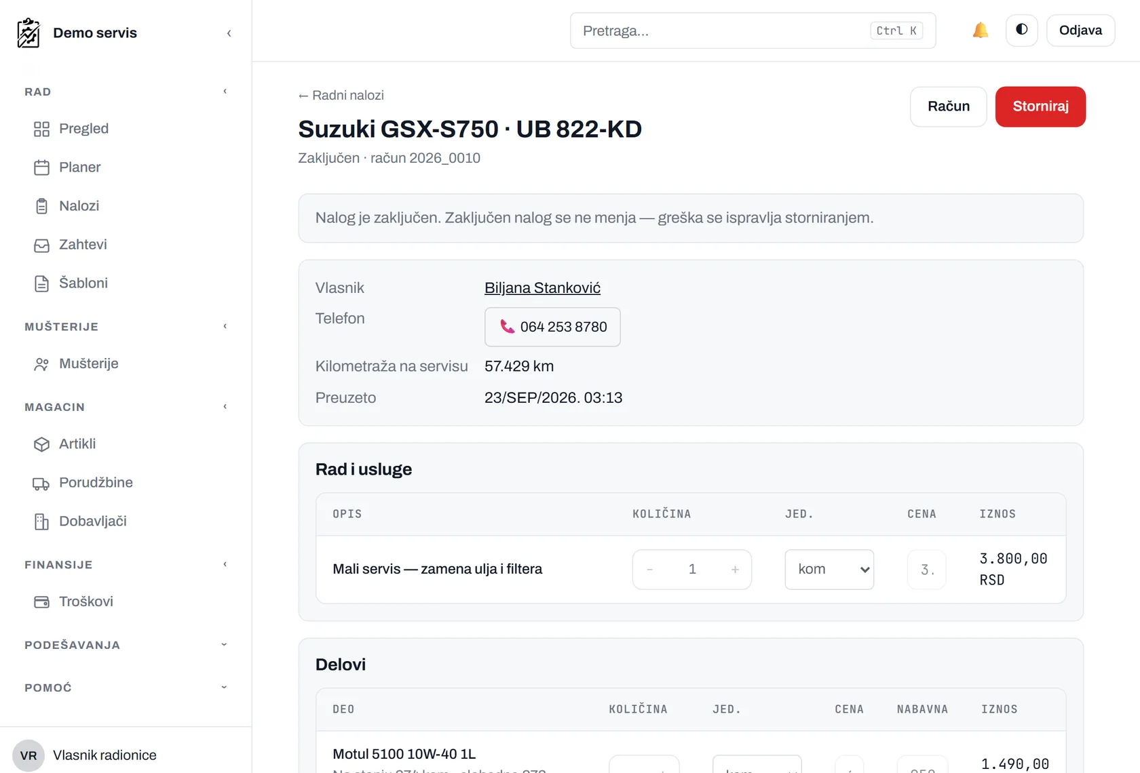Click the Mušterije people icon
1140x773 pixels.
tap(42, 364)
